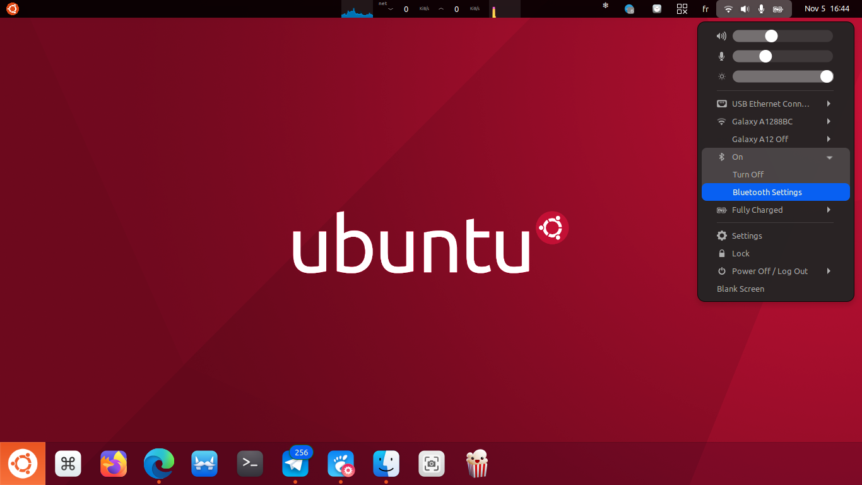Expand the USB Ethernet Conn… submenu
The width and height of the screenshot is (862, 485).
776,104
